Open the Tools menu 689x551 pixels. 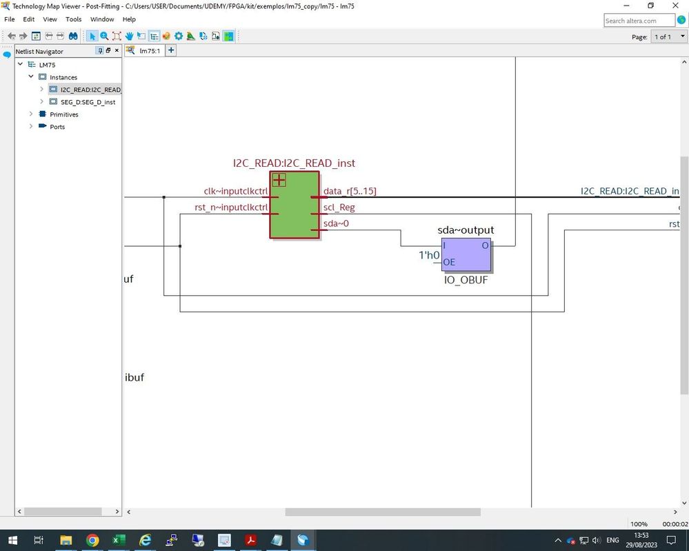pyautogui.click(x=73, y=19)
